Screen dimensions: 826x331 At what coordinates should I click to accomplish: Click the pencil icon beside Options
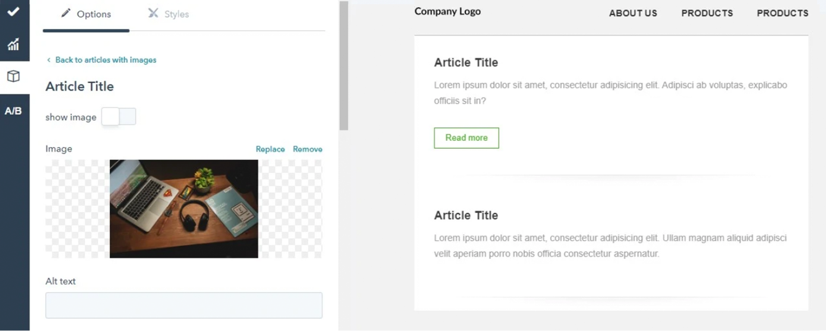(x=65, y=13)
